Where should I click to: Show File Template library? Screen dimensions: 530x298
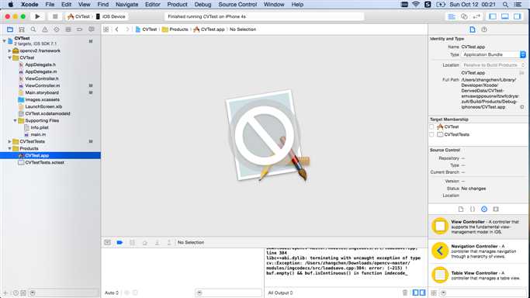[461, 209]
